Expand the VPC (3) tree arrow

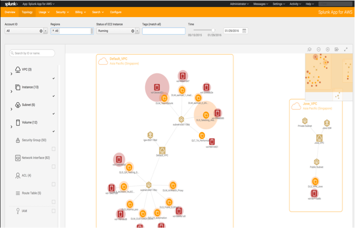[11, 74]
